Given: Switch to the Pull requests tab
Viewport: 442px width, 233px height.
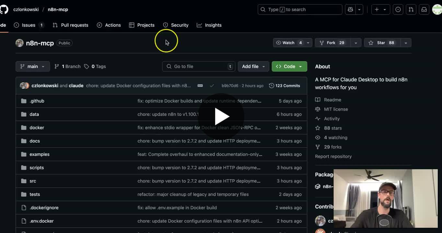Looking at the screenshot, I should click(x=70, y=25).
